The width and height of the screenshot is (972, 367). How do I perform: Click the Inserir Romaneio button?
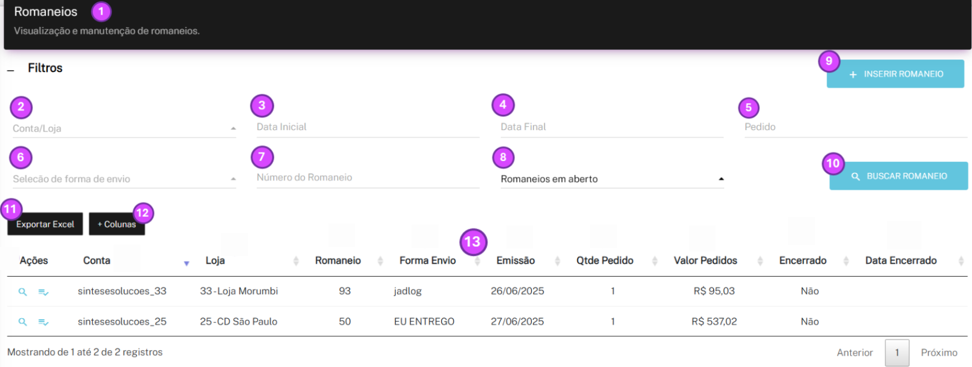click(x=895, y=74)
